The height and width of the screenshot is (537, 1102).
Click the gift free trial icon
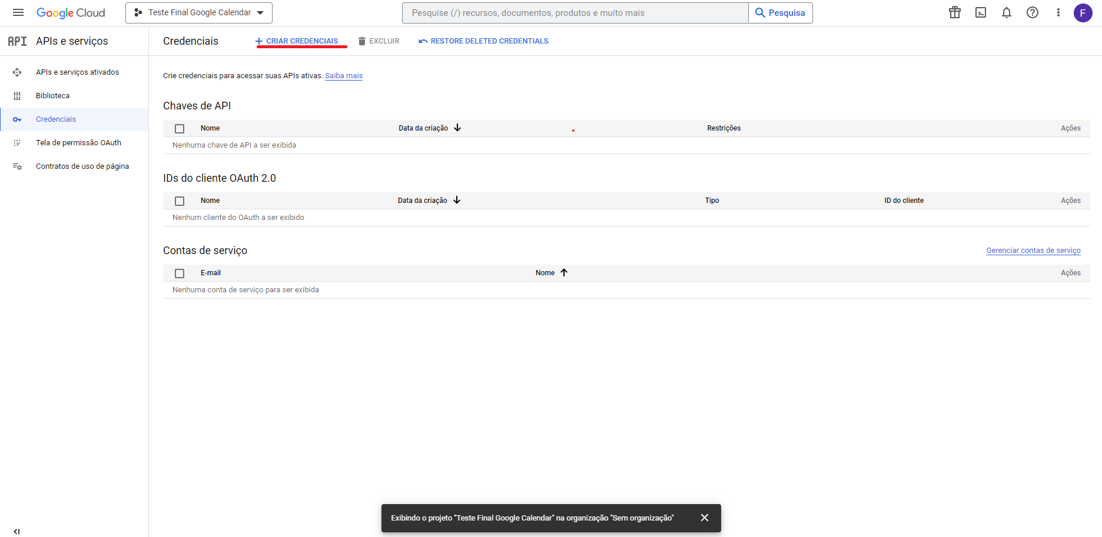955,12
